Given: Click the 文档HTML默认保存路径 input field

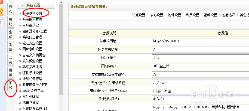Looking at the screenshot, I should tap(200, 74).
